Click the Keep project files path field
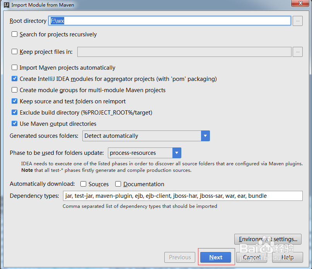This screenshot has height=269, width=312. point(184,52)
